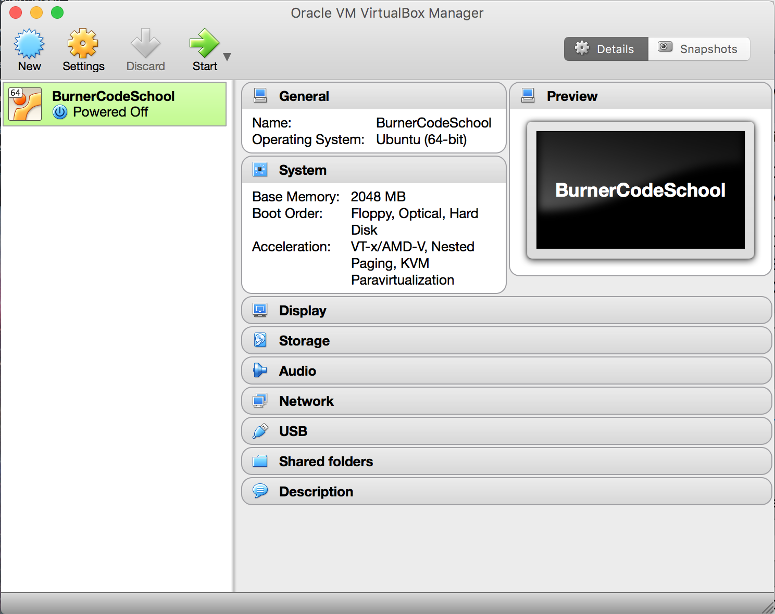Click the VT-x/AMD-V acceleration value
The width and height of the screenshot is (775, 614).
pos(413,263)
